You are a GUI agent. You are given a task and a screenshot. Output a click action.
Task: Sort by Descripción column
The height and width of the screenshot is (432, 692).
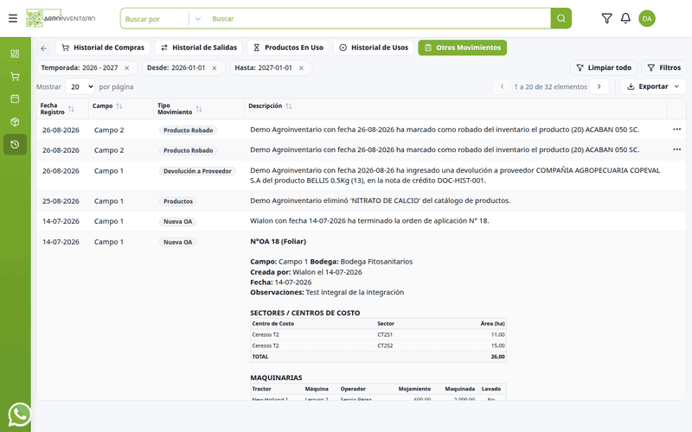(289, 105)
